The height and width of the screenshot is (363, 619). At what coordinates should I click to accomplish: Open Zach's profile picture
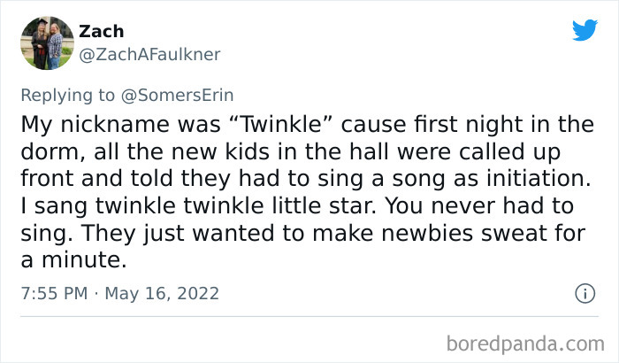tap(46, 42)
